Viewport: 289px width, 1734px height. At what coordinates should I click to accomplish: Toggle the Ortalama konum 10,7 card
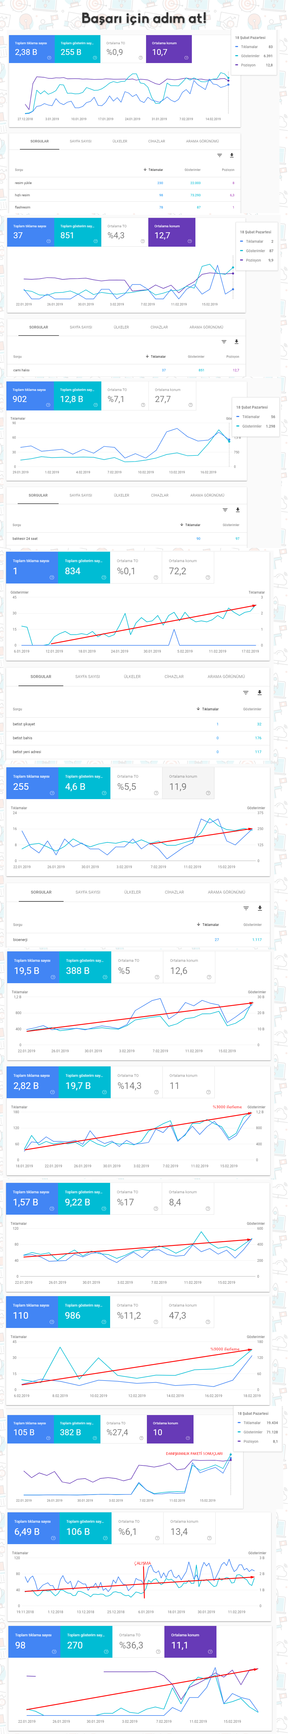pos(169,49)
